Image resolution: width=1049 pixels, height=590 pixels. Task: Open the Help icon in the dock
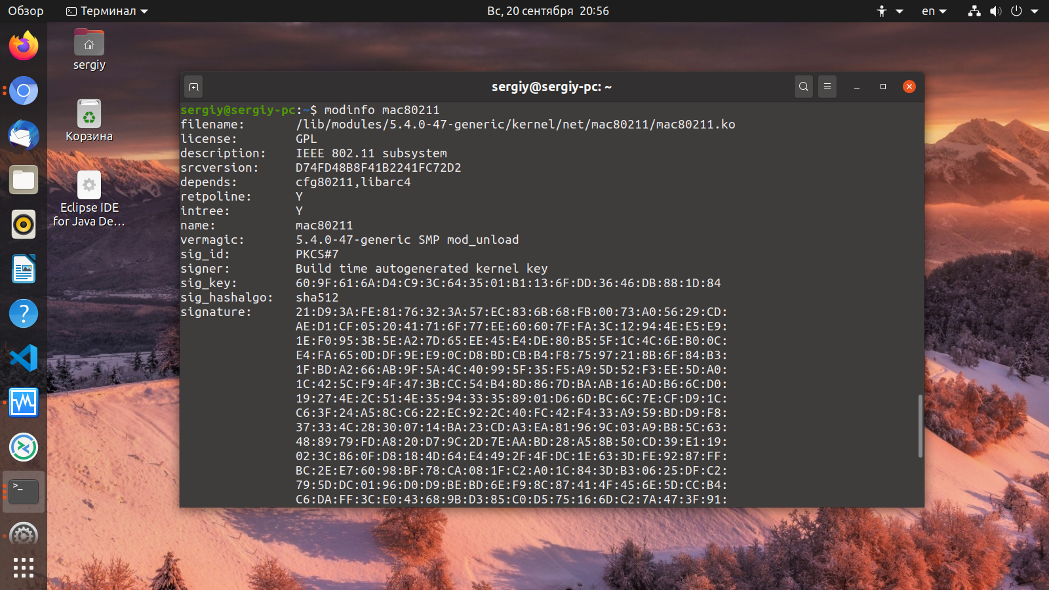tap(24, 313)
